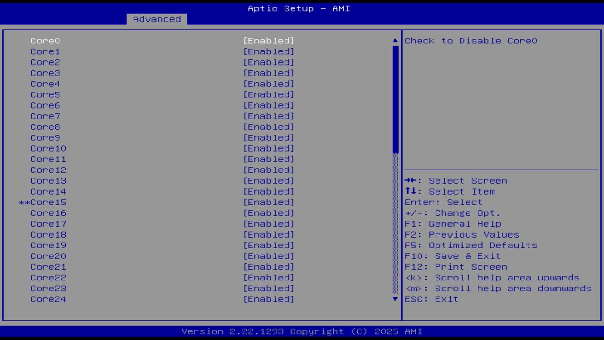The image size is (604, 340).
Task: Open the Core3 option selector
Action: (x=268, y=73)
